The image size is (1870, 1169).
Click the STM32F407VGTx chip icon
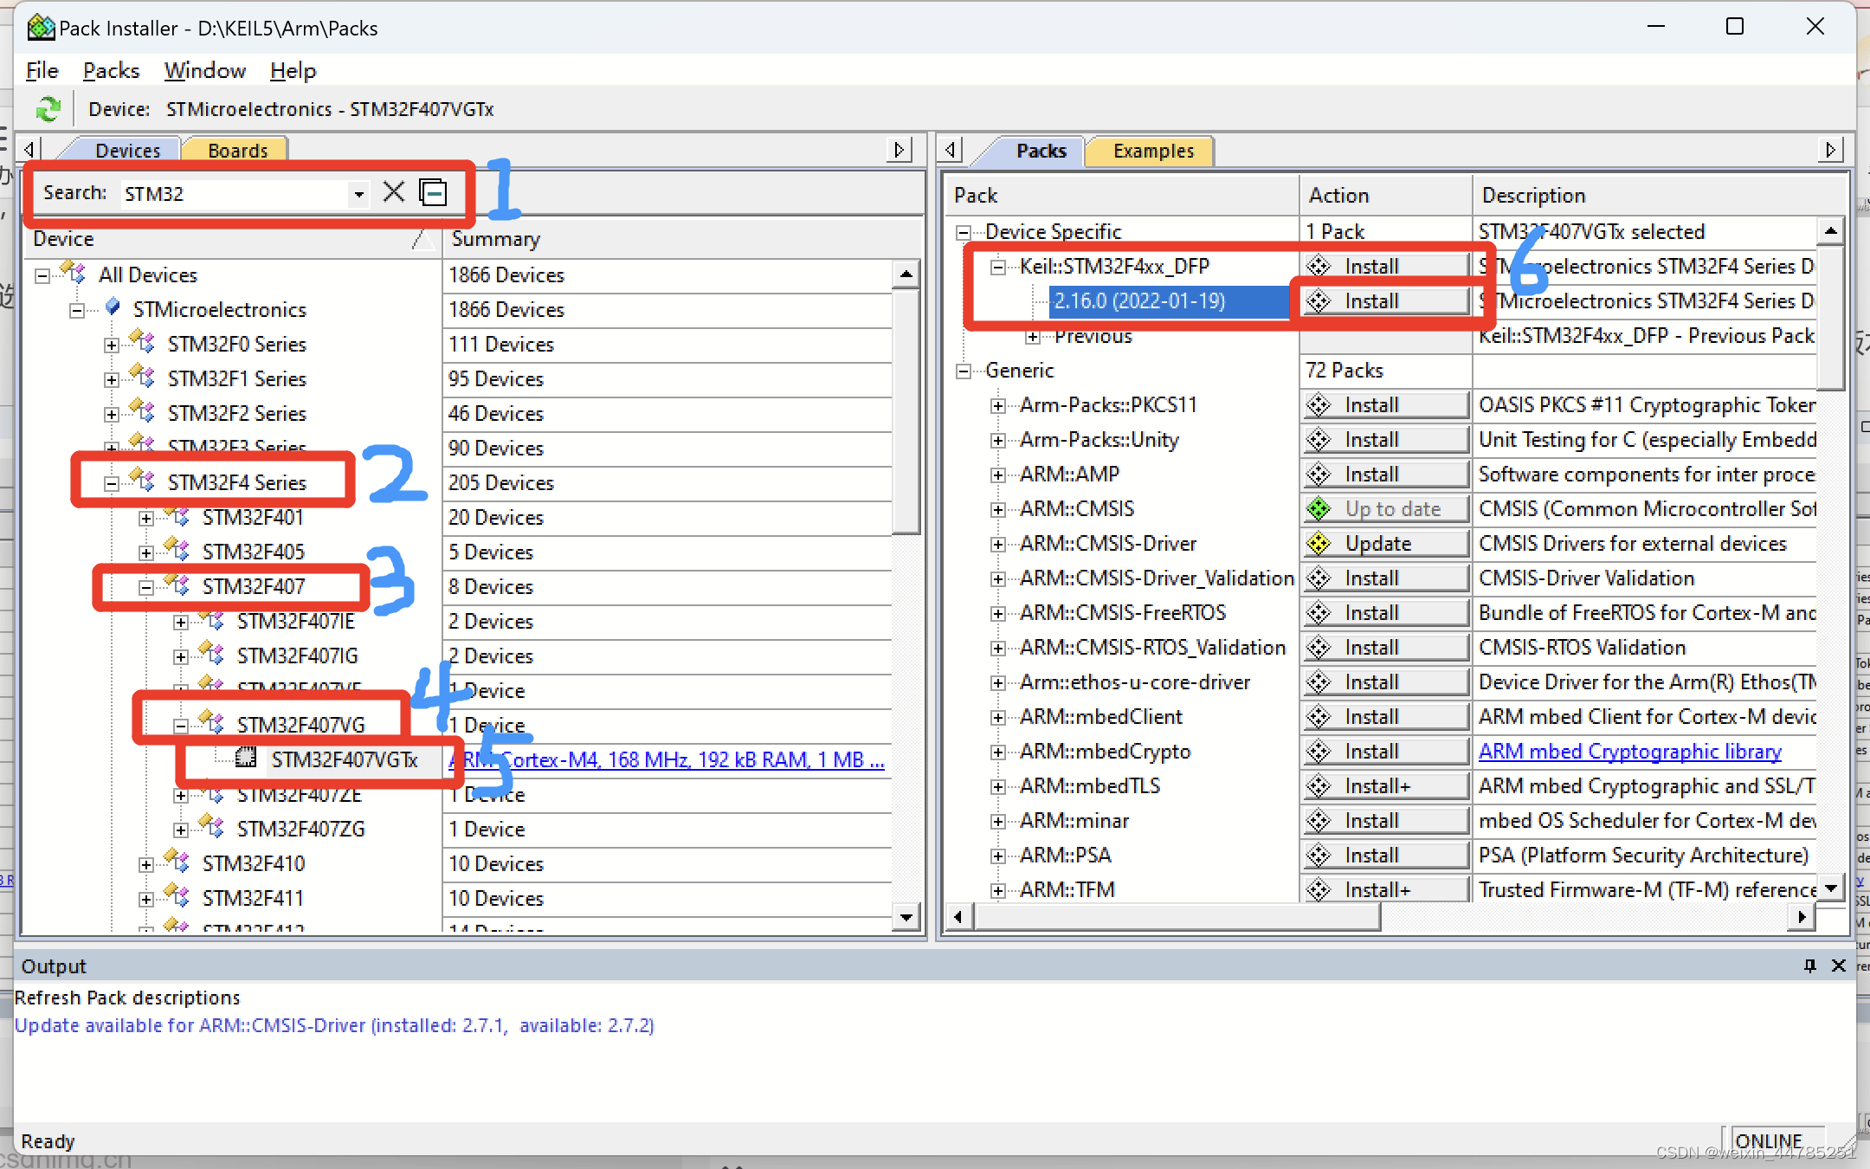tap(246, 759)
